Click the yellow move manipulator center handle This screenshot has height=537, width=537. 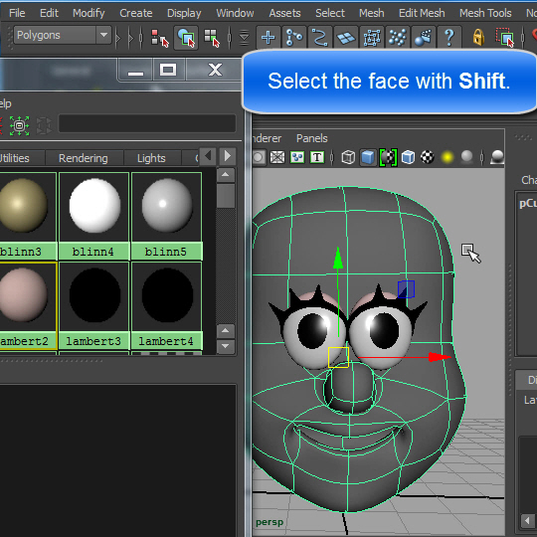[338, 358]
